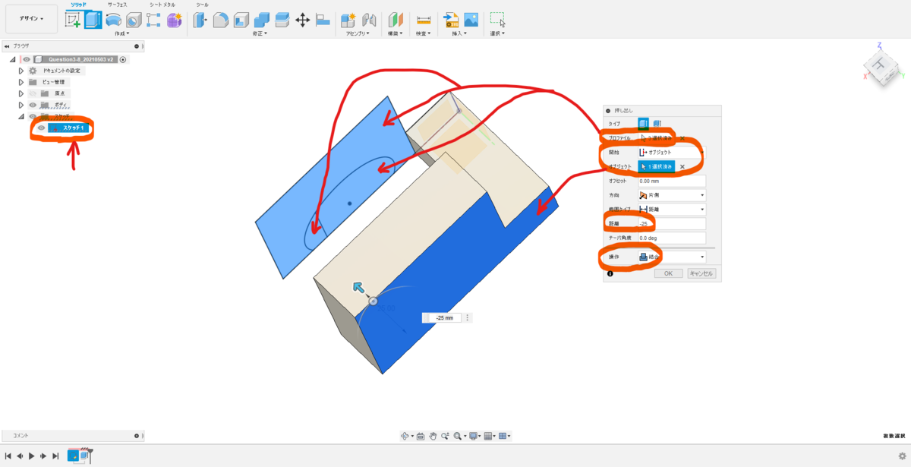Clear the オブジェクト selection X
Image resolution: width=911 pixels, height=467 pixels.
point(682,166)
